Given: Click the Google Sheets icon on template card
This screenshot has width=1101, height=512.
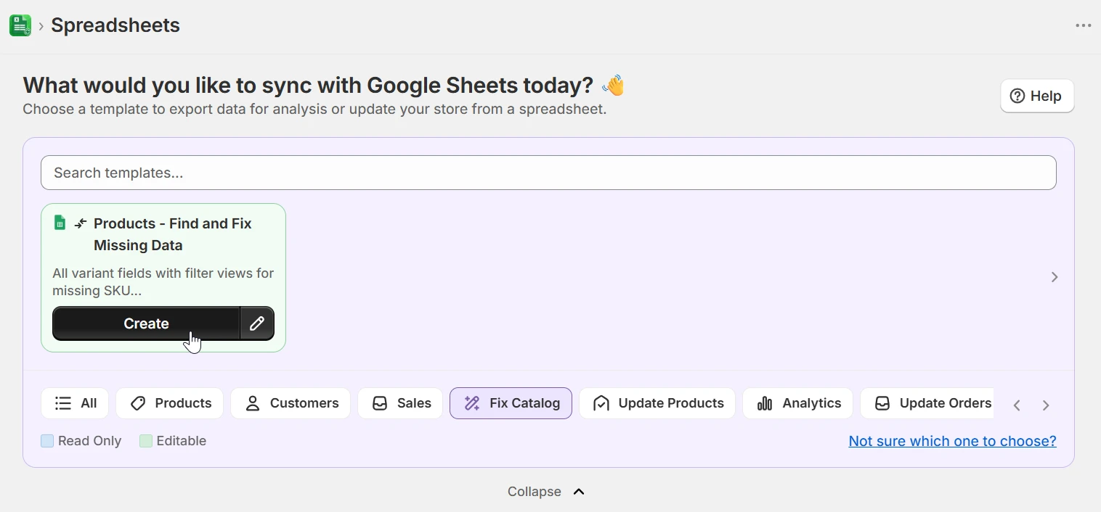Looking at the screenshot, I should 60,223.
